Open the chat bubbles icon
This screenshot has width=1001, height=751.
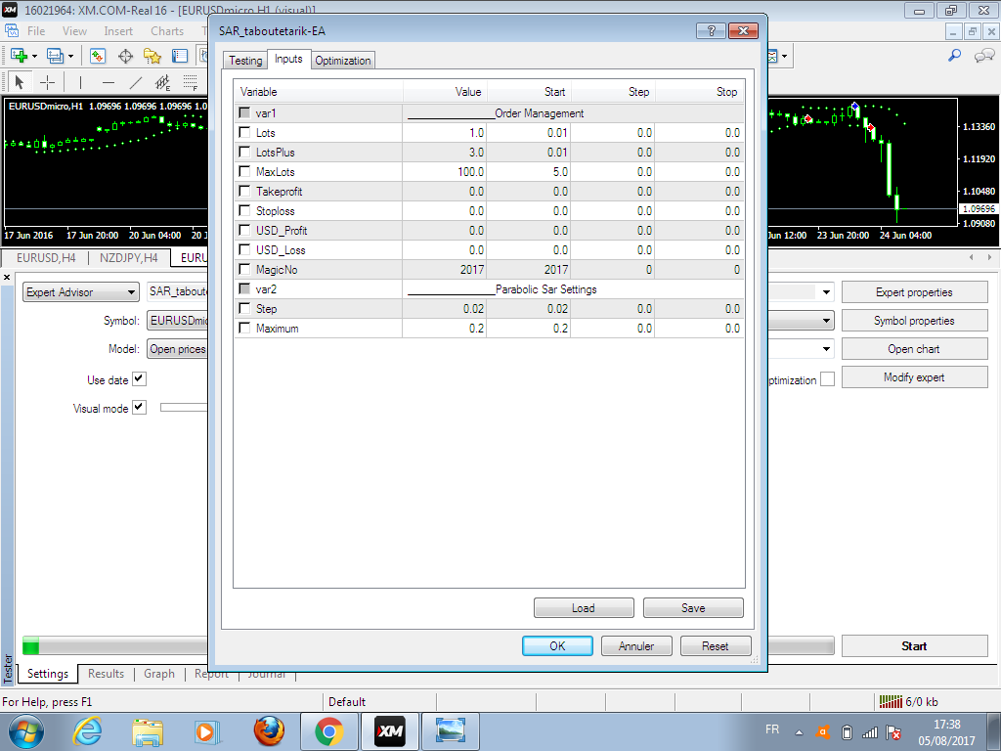(983, 56)
